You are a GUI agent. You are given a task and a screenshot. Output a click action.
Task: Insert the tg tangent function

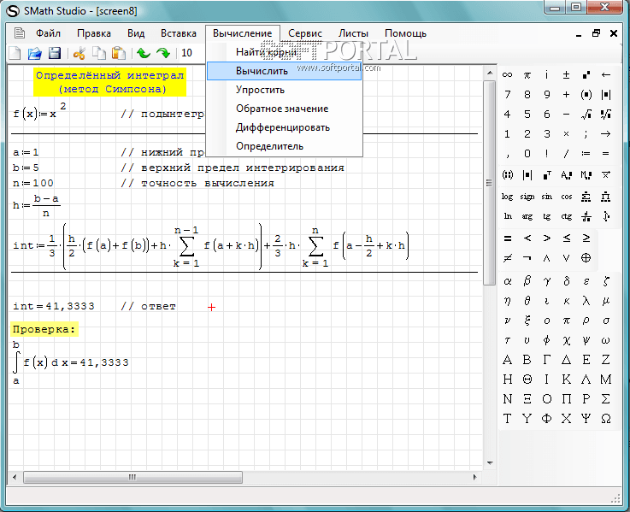(x=546, y=216)
